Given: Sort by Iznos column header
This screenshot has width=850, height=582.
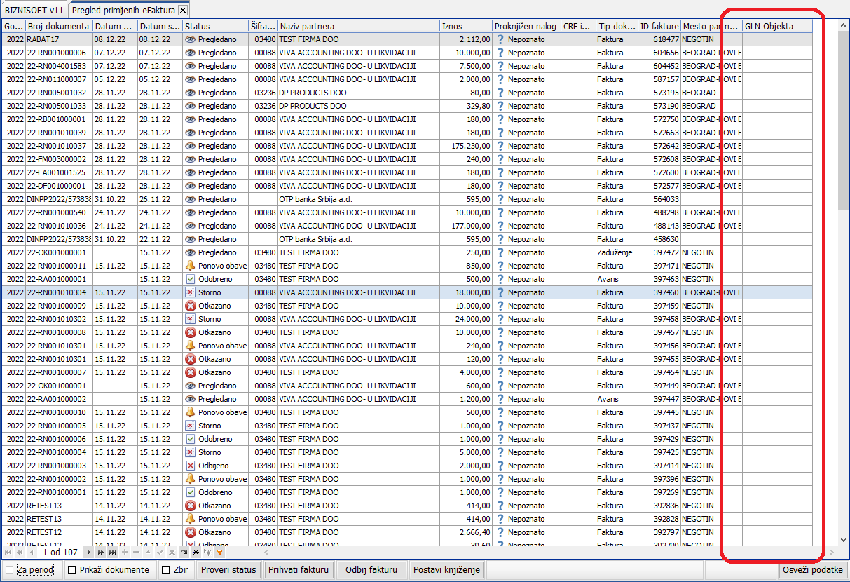Looking at the screenshot, I should coord(465,26).
